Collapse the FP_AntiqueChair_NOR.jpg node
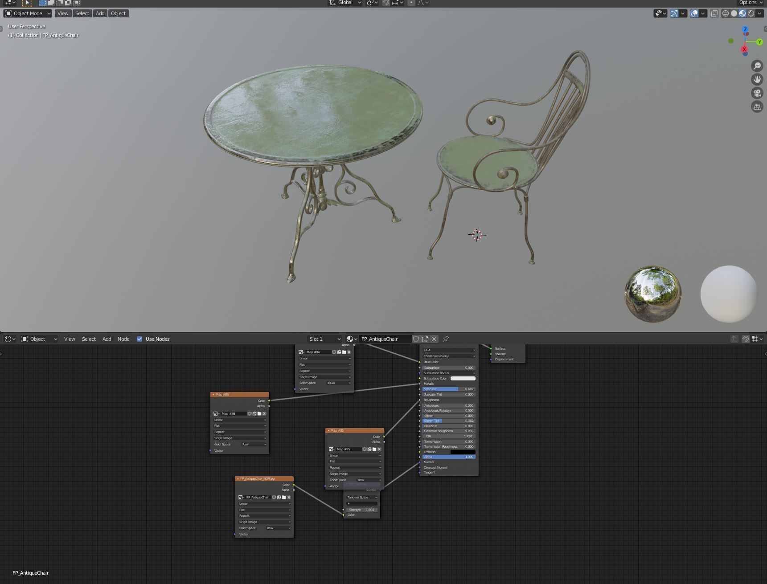The image size is (767, 584). [238, 479]
